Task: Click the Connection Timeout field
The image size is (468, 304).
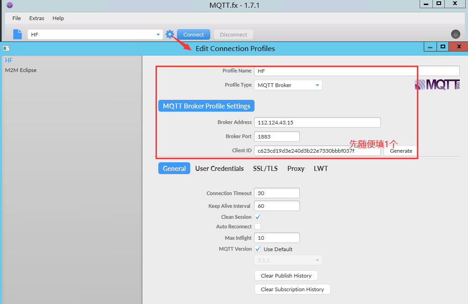Action: (x=277, y=193)
